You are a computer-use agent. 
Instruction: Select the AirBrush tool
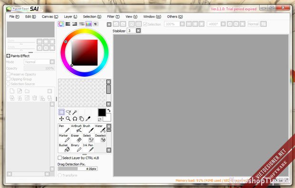click(x=76, y=129)
